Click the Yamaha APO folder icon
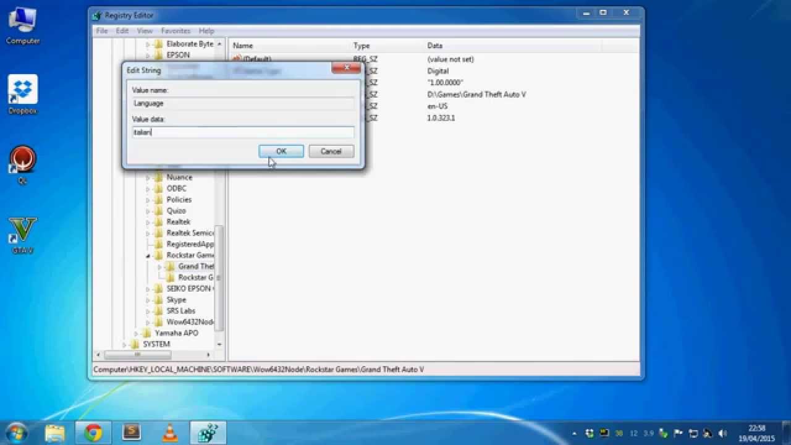791x445 pixels. [147, 333]
